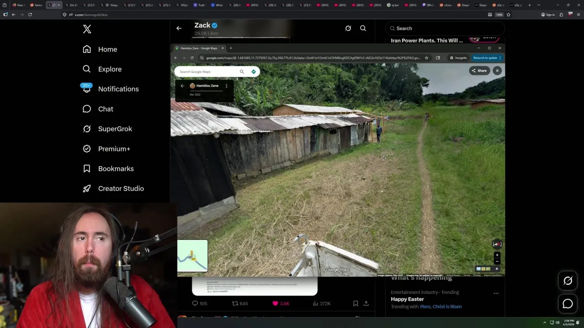Click share icon on the post
The image size is (584, 328).
[x=366, y=303]
